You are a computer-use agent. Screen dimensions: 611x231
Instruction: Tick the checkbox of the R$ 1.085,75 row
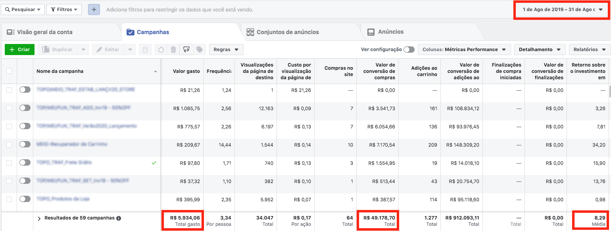[9, 108]
